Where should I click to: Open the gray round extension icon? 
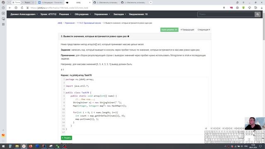(237, 8)
